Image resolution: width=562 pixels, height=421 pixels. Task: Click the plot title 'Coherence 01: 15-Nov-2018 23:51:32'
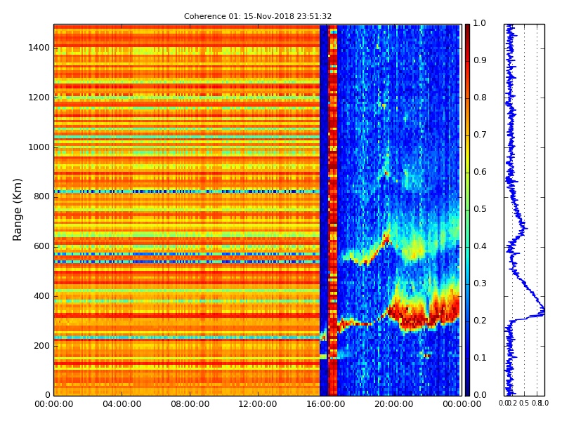258,16
